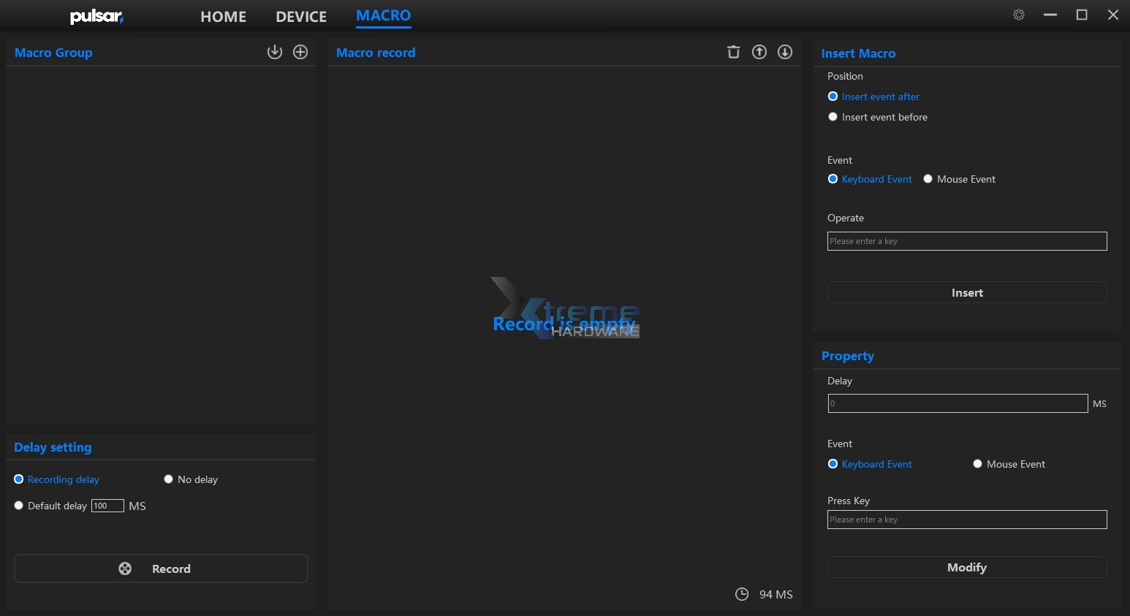Select the 'Default delay' radio button
Viewport: 1130px width, 616px height.
(19, 506)
